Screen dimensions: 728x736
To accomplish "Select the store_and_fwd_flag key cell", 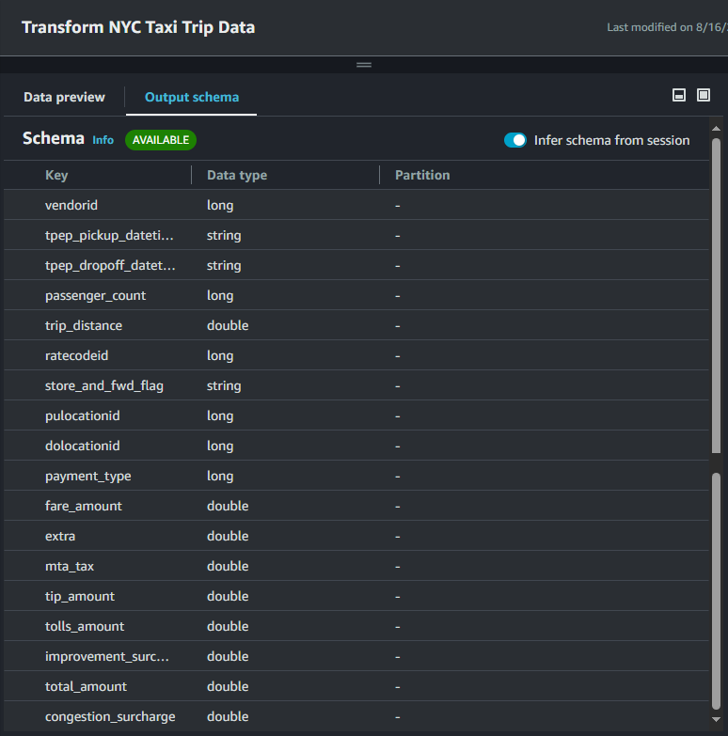I will (104, 385).
